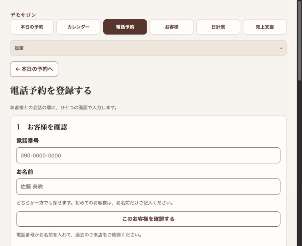Focus the 電話番号 input field

coord(148,155)
